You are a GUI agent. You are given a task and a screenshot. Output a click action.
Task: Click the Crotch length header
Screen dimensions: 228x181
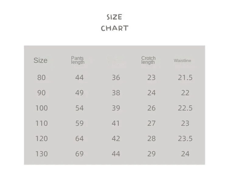point(148,60)
